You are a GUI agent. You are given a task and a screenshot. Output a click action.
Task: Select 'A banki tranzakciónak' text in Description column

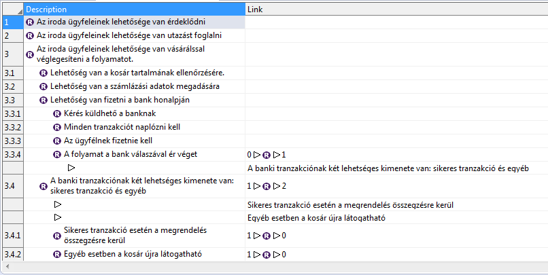click(142, 186)
